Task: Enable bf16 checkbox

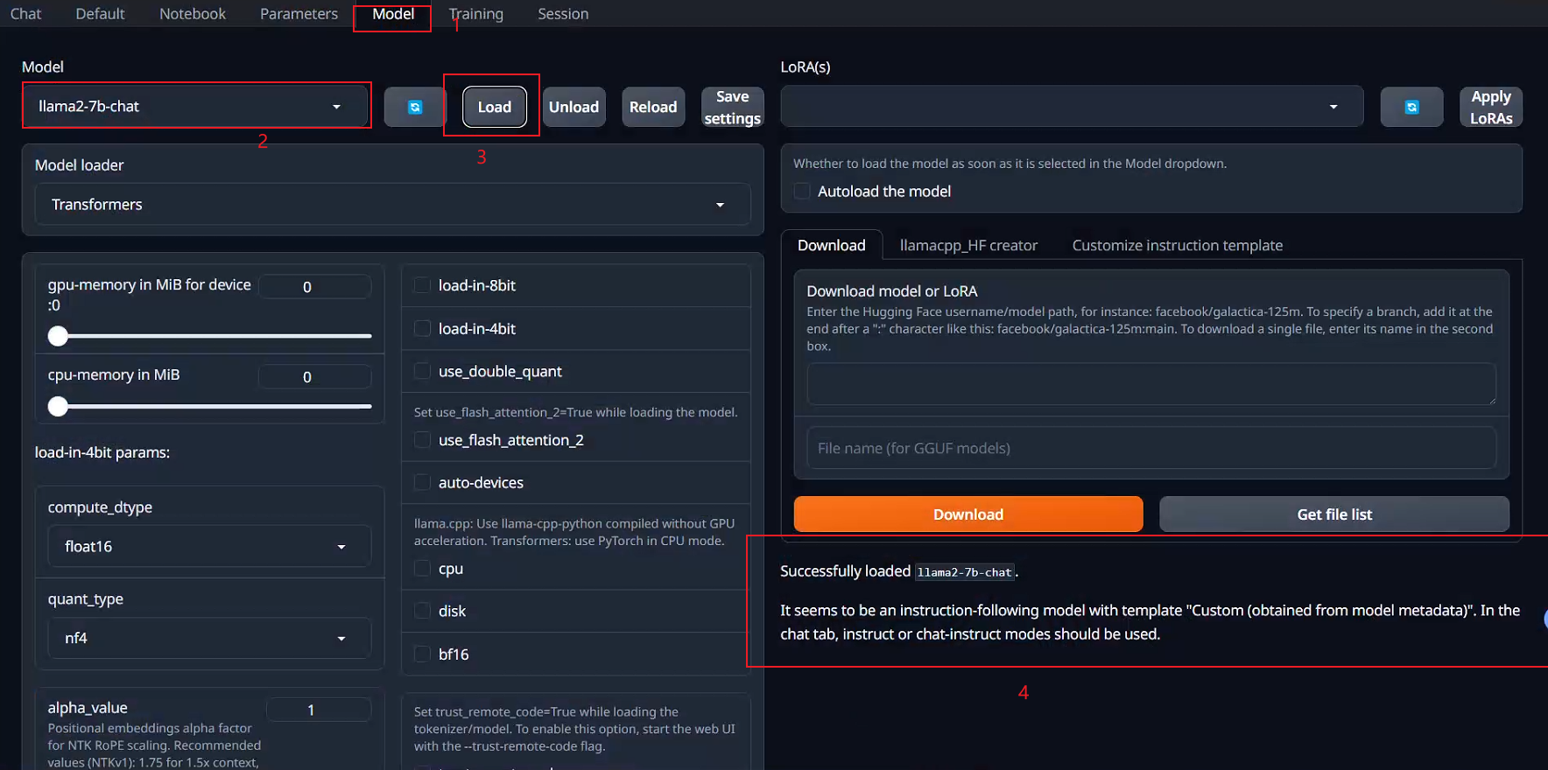Action: click(423, 654)
